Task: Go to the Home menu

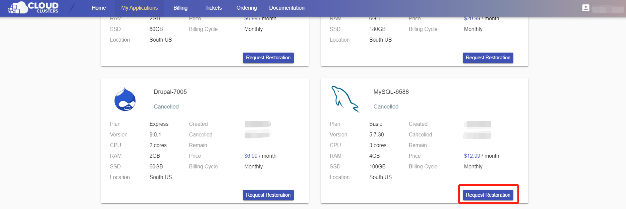Action: [99, 8]
